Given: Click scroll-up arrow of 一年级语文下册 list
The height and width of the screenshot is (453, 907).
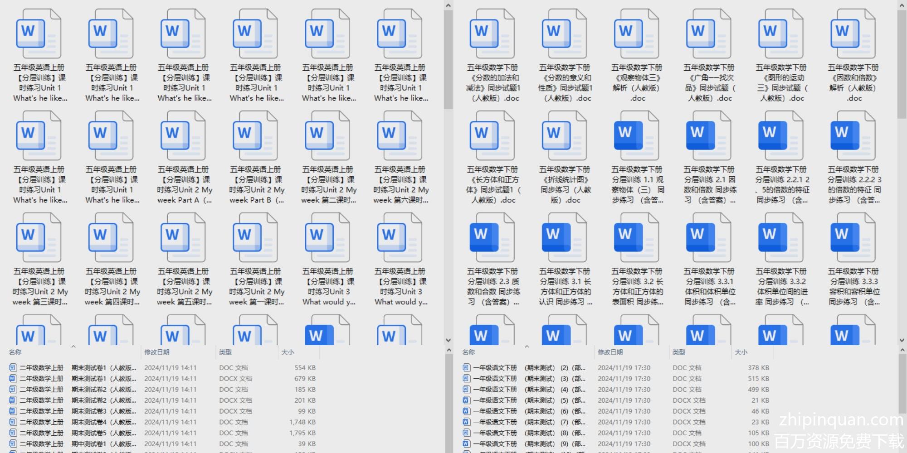Looking at the screenshot, I should 902,350.
